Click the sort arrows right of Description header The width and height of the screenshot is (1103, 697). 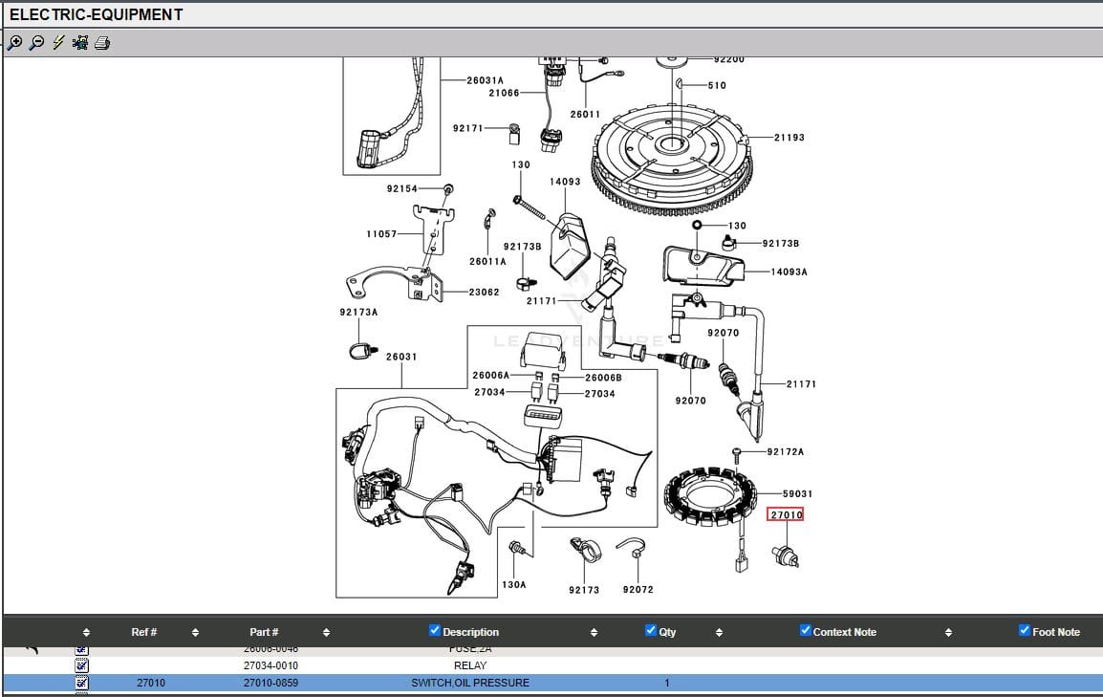[x=594, y=632]
